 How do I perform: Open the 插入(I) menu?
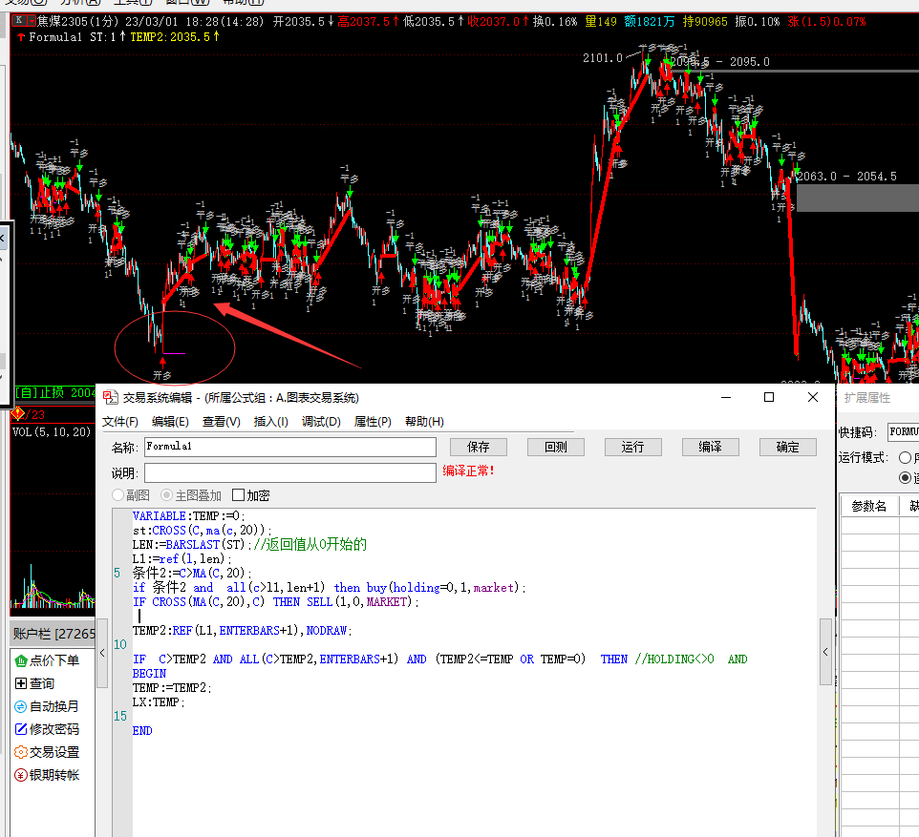[x=270, y=422]
